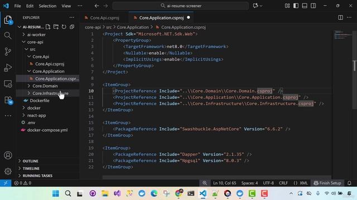Change indentation Spaces: 4

249,183
